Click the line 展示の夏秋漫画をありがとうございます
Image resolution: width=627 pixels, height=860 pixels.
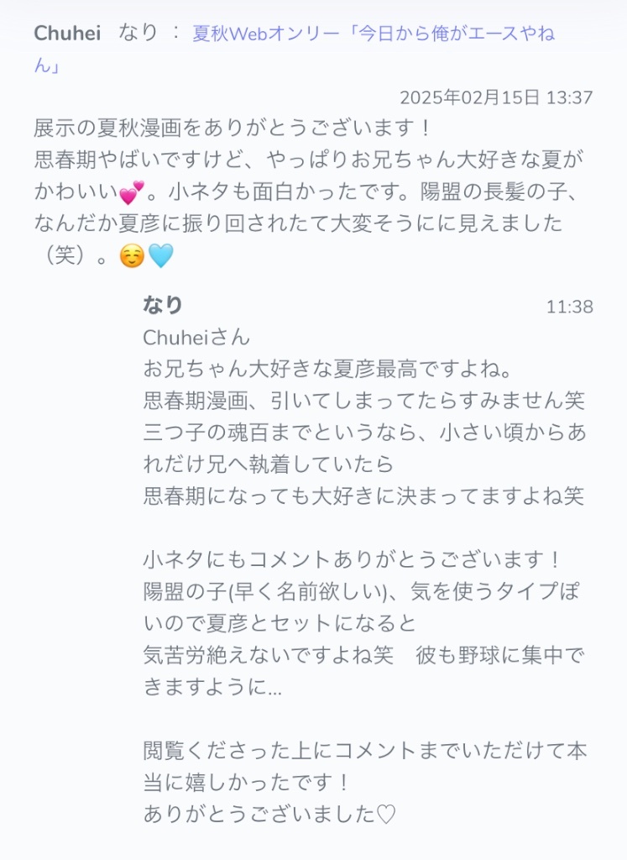pyautogui.click(x=233, y=128)
